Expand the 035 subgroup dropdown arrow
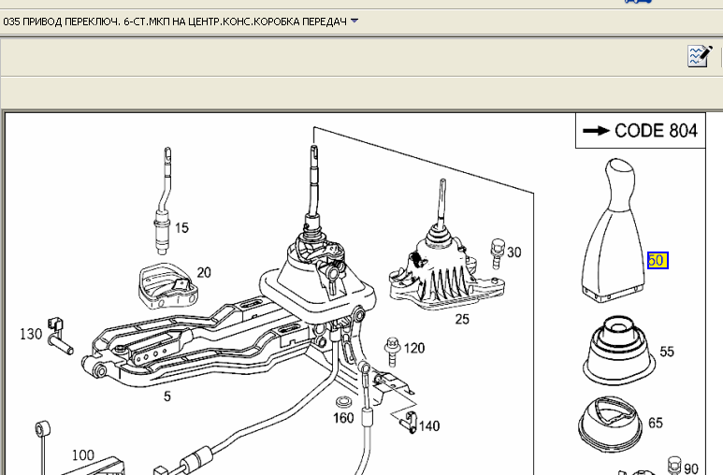 354,21
